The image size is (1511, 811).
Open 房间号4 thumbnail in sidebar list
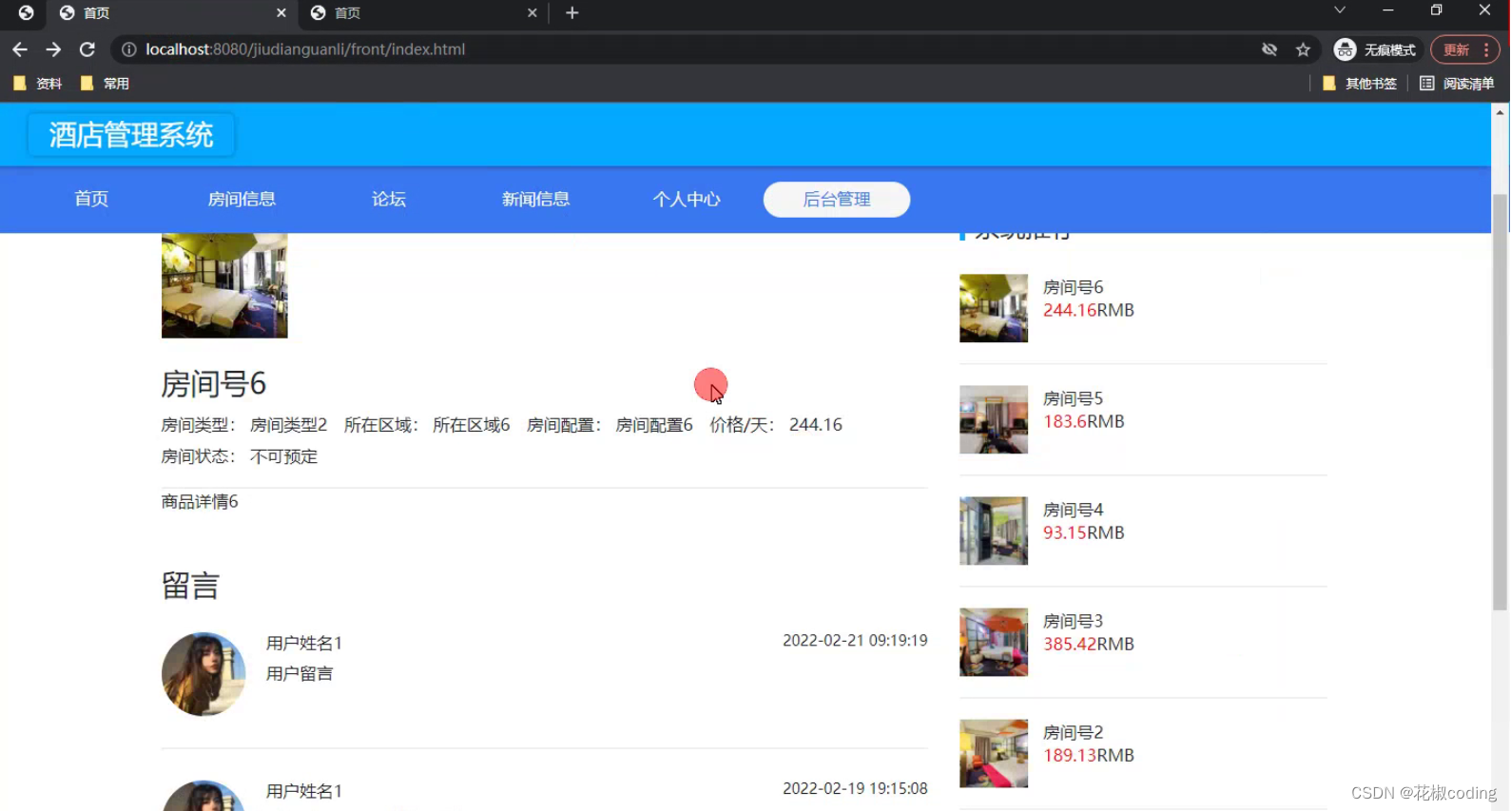(x=994, y=531)
